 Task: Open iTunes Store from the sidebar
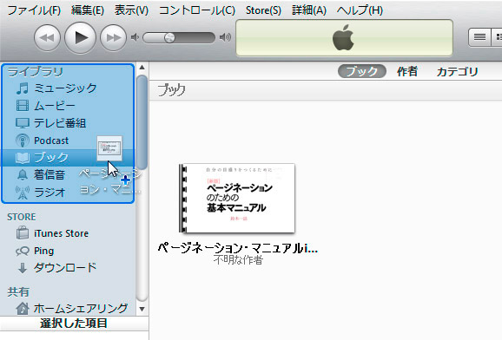click(x=52, y=233)
